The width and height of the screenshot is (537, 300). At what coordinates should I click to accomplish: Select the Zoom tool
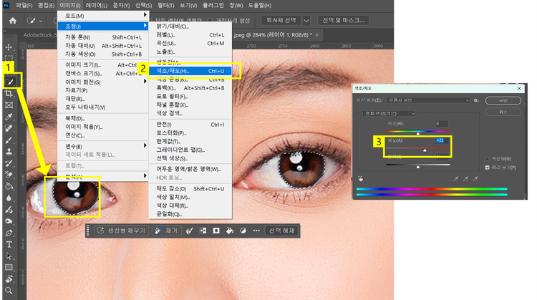tap(9, 291)
